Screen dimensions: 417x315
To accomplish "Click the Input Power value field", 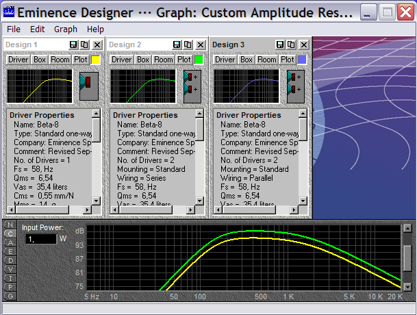I will point(41,239).
